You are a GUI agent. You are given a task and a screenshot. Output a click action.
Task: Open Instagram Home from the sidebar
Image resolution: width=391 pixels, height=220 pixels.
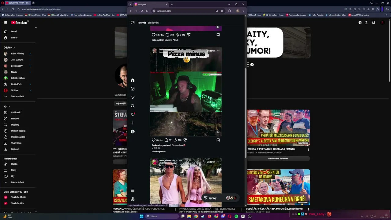(x=133, y=80)
